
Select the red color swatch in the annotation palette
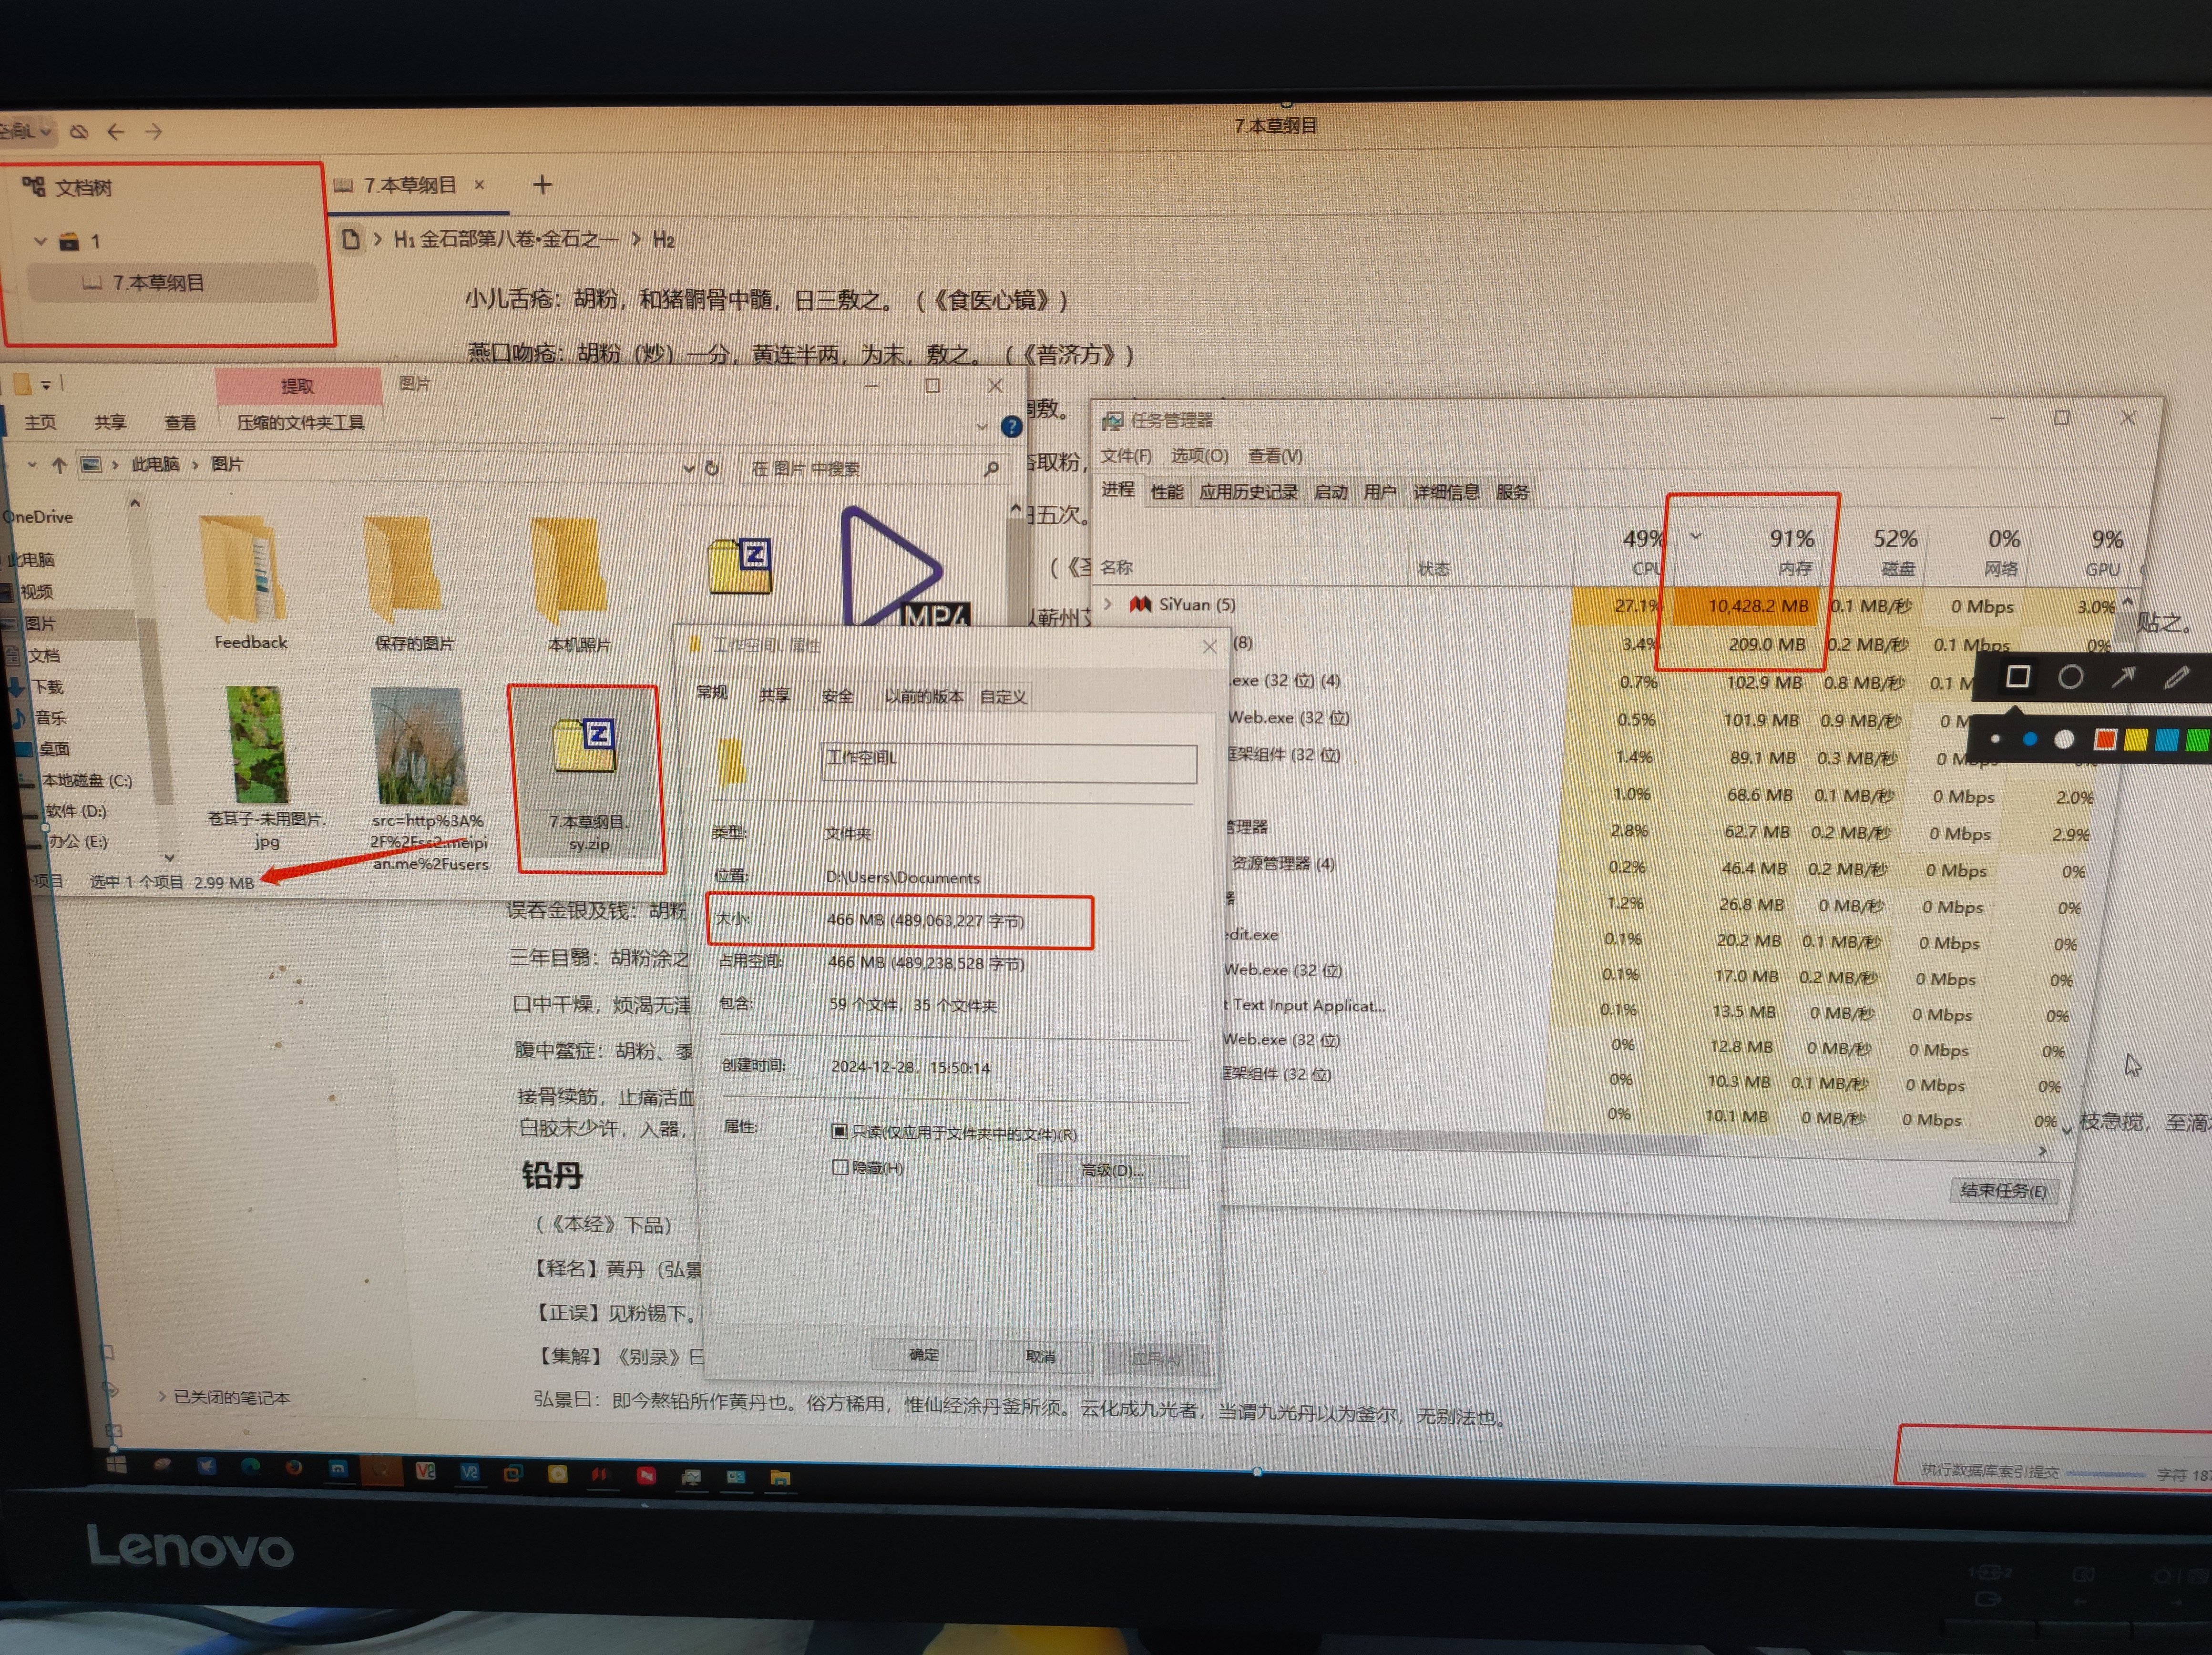(2105, 740)
